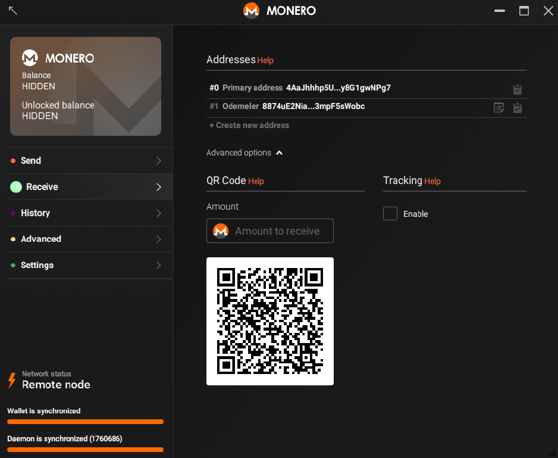Open the History page

[x=90, y=213]
